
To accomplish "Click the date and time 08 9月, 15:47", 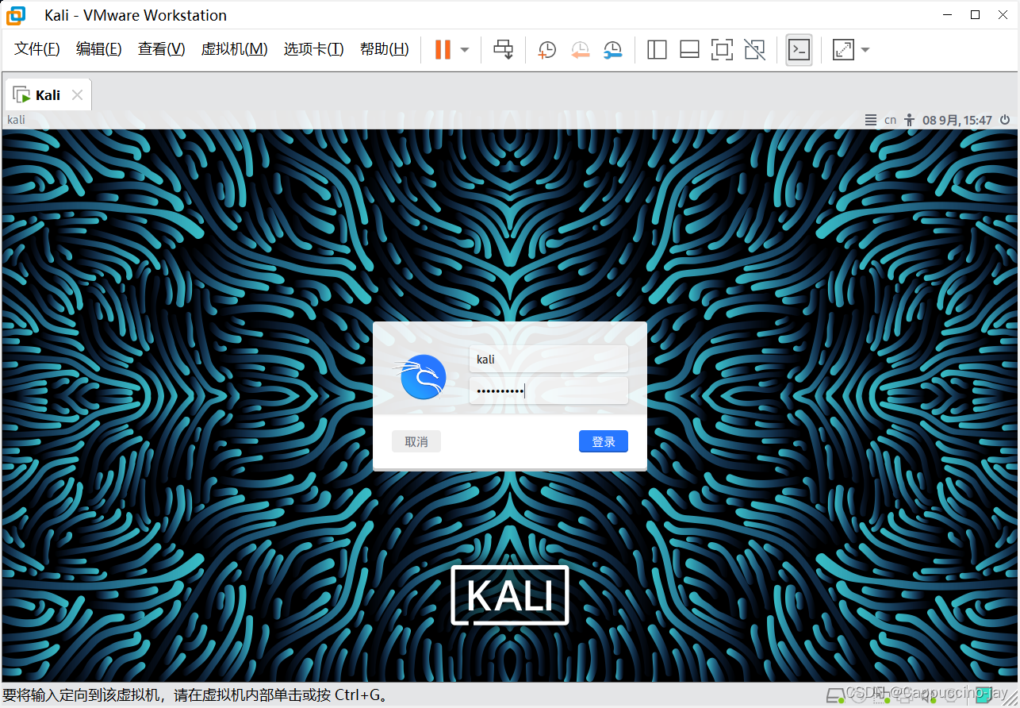I will point(957,121).
